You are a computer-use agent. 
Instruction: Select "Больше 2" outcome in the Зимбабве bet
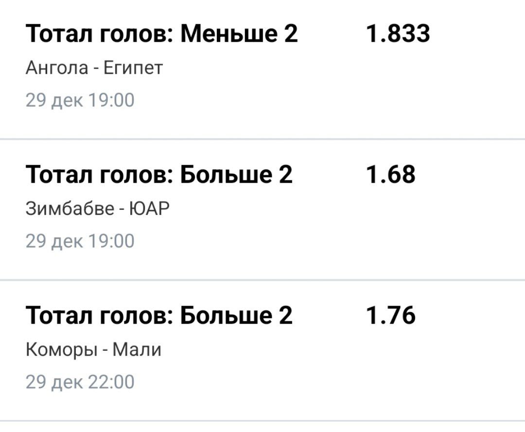pos(236,174)
